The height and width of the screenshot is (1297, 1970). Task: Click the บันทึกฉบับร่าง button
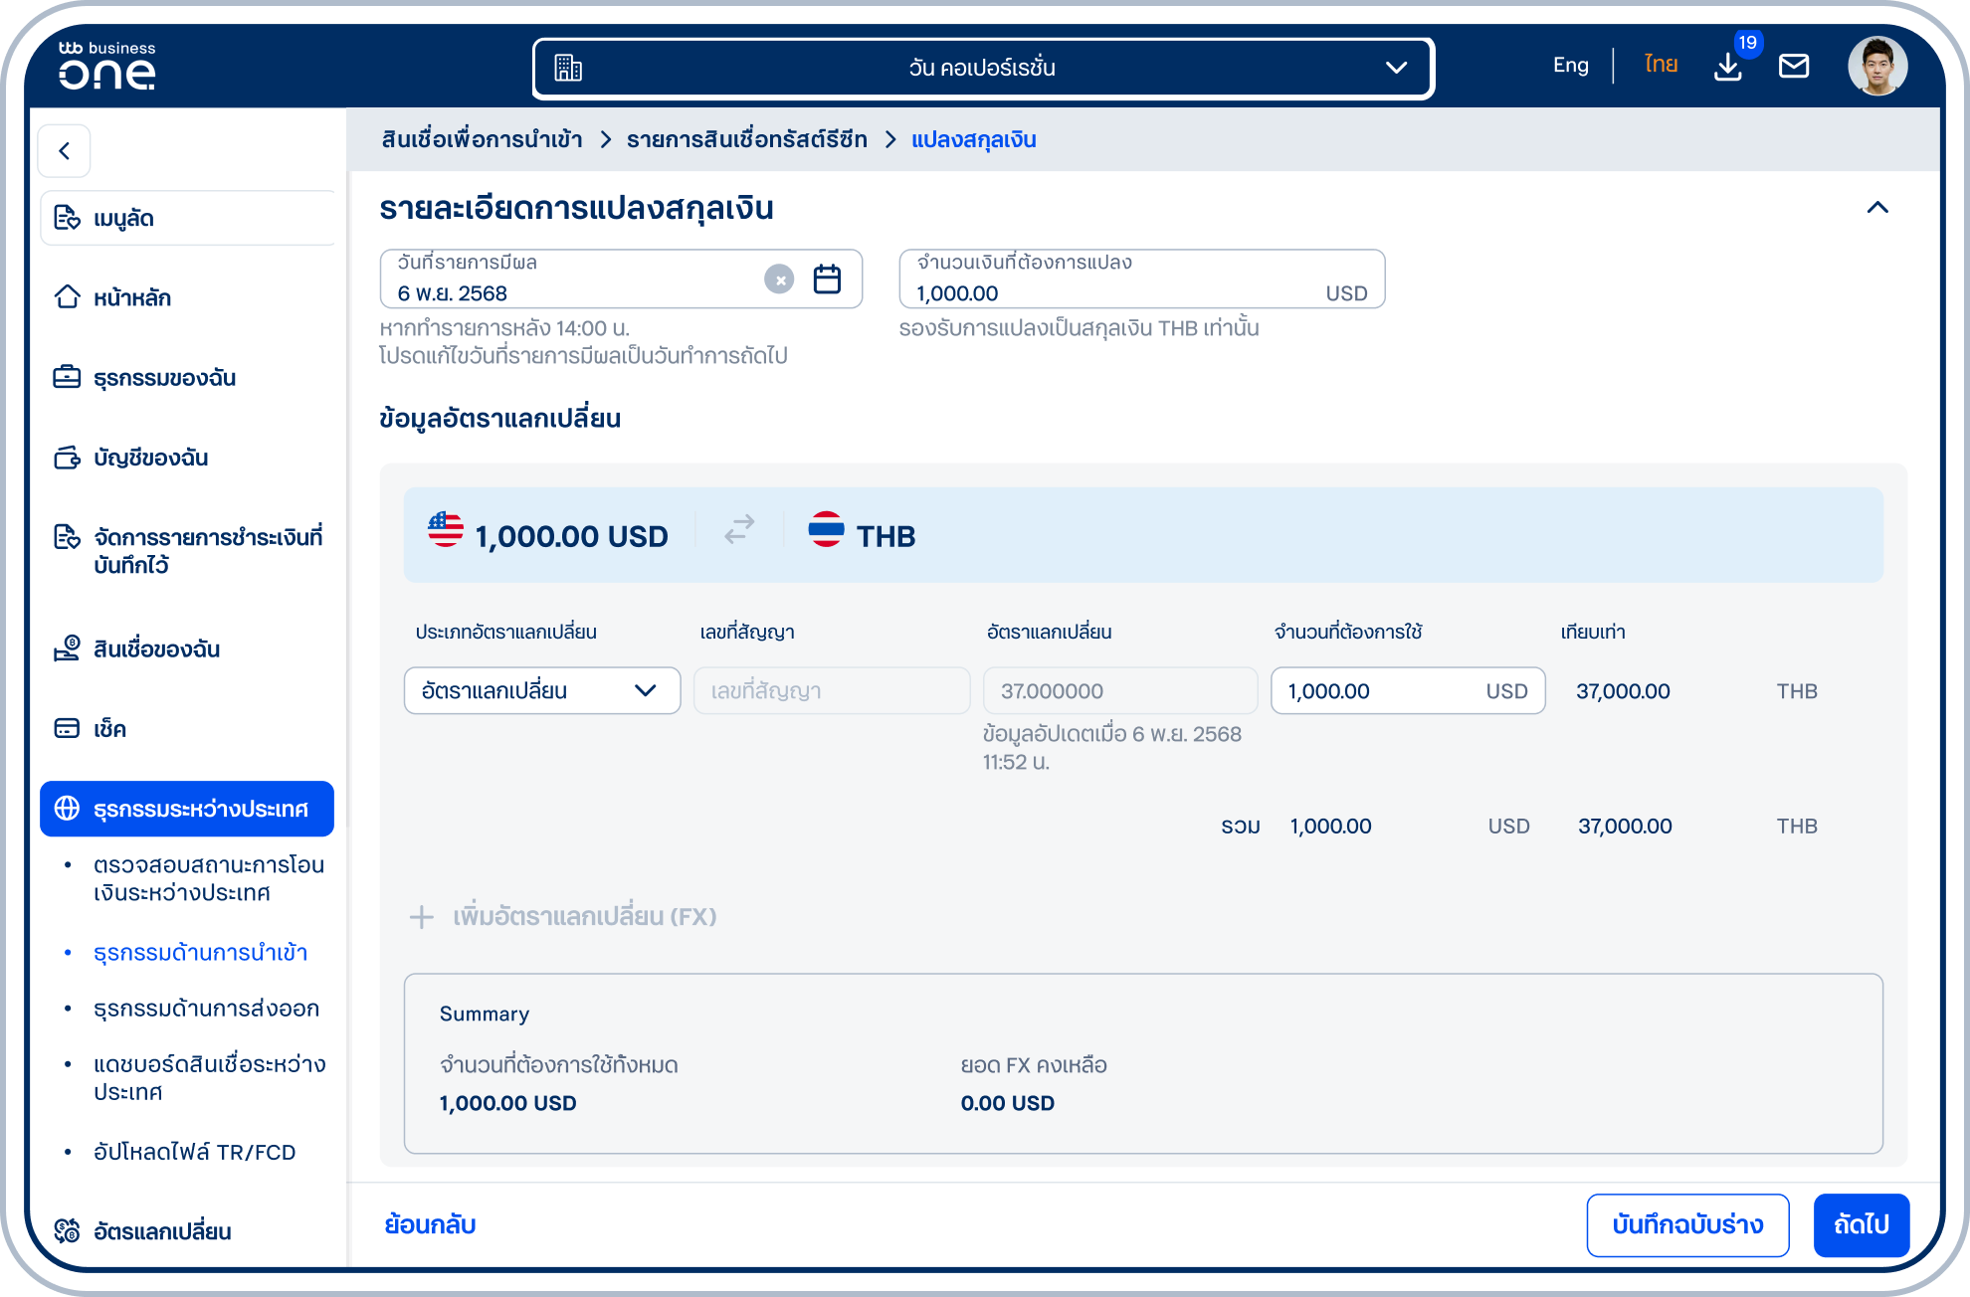coord(1688,1225)
